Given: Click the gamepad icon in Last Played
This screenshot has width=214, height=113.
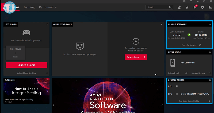Looking at the screenshot, I should 26,33.
